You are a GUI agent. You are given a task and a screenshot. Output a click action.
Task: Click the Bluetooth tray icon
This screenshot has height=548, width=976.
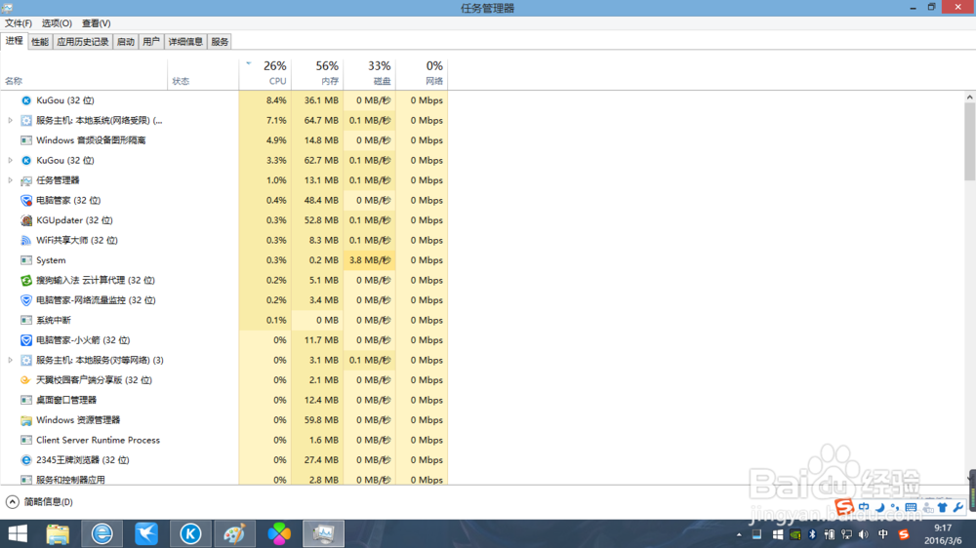pos(812,534)
